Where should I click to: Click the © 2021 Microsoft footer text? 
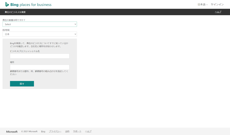(x=29, y=131)
